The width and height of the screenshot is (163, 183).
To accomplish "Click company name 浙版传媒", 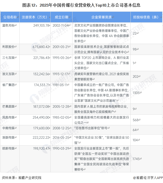I will pos(8,138).
